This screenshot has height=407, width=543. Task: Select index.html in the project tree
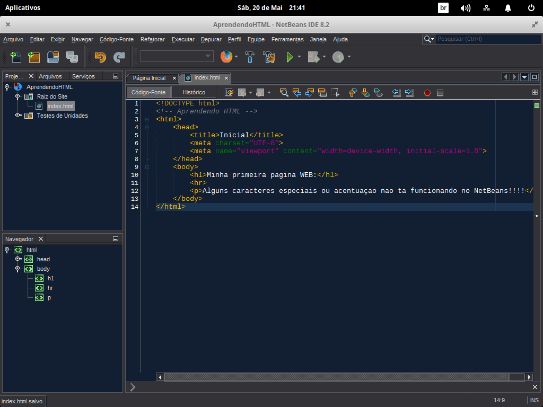click(60, 106)
